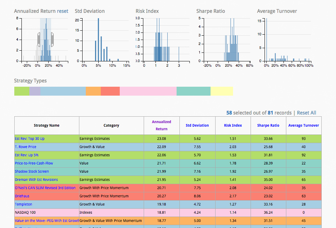The width and height of the screenshot is (336, 228).
Task: Select the lavender strategy type bar segment
Action: pyautogui.click(x=35, y=91)
